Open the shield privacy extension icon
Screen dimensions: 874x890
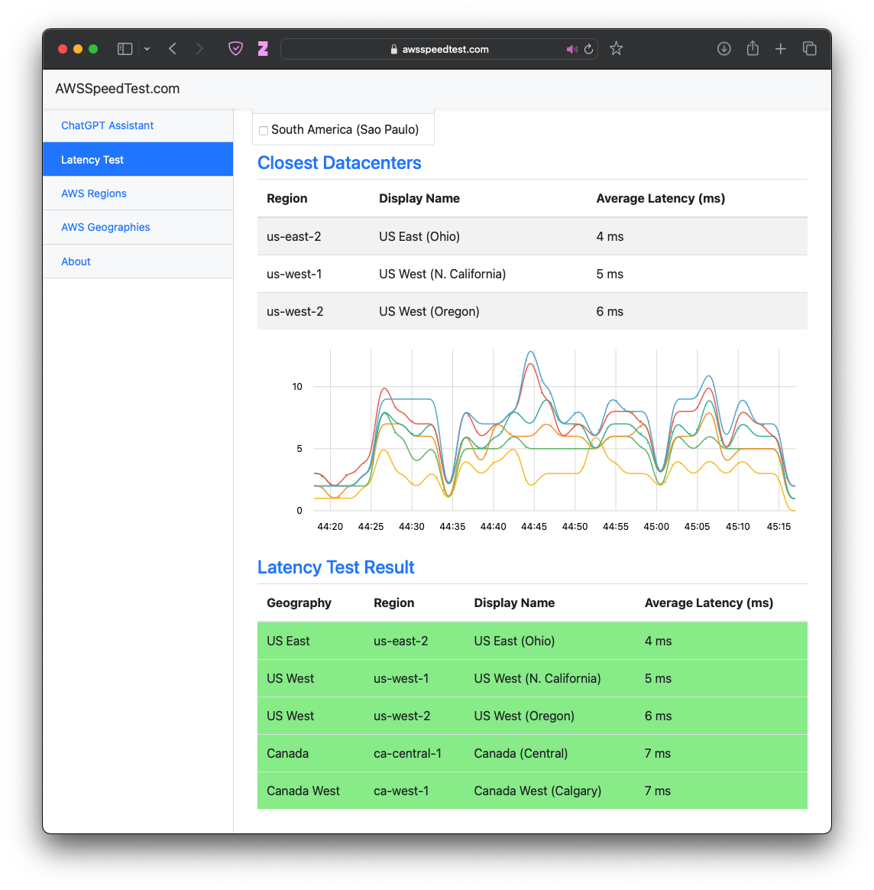point(235,49)
